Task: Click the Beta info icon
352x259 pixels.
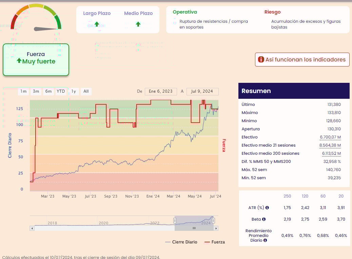Action: point(263,219)
